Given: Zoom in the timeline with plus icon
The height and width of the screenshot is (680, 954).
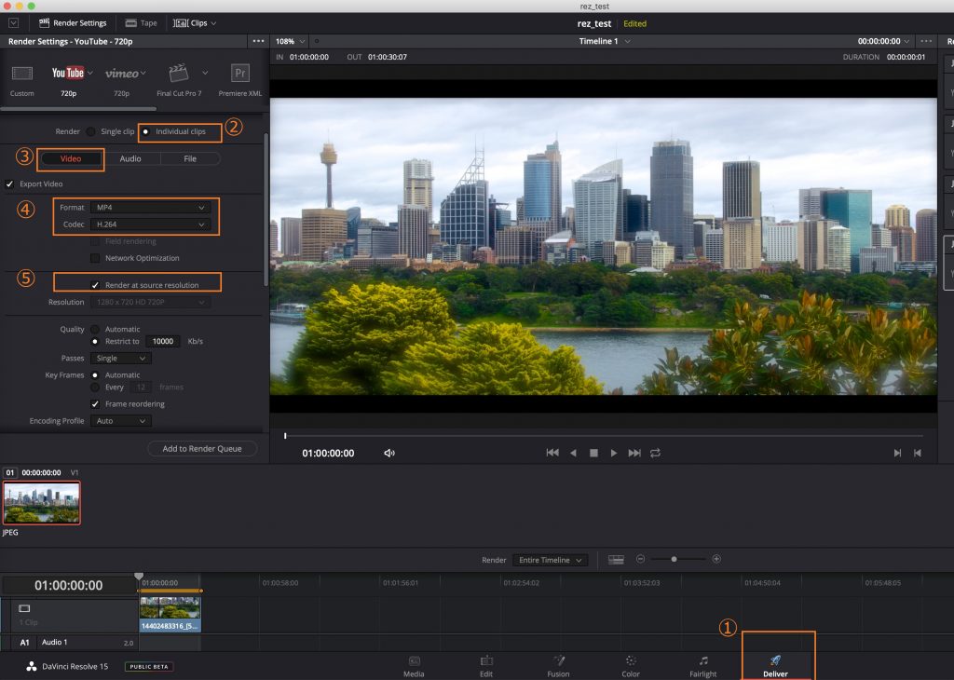Looking at the screenshot, I should pos(716,559).
